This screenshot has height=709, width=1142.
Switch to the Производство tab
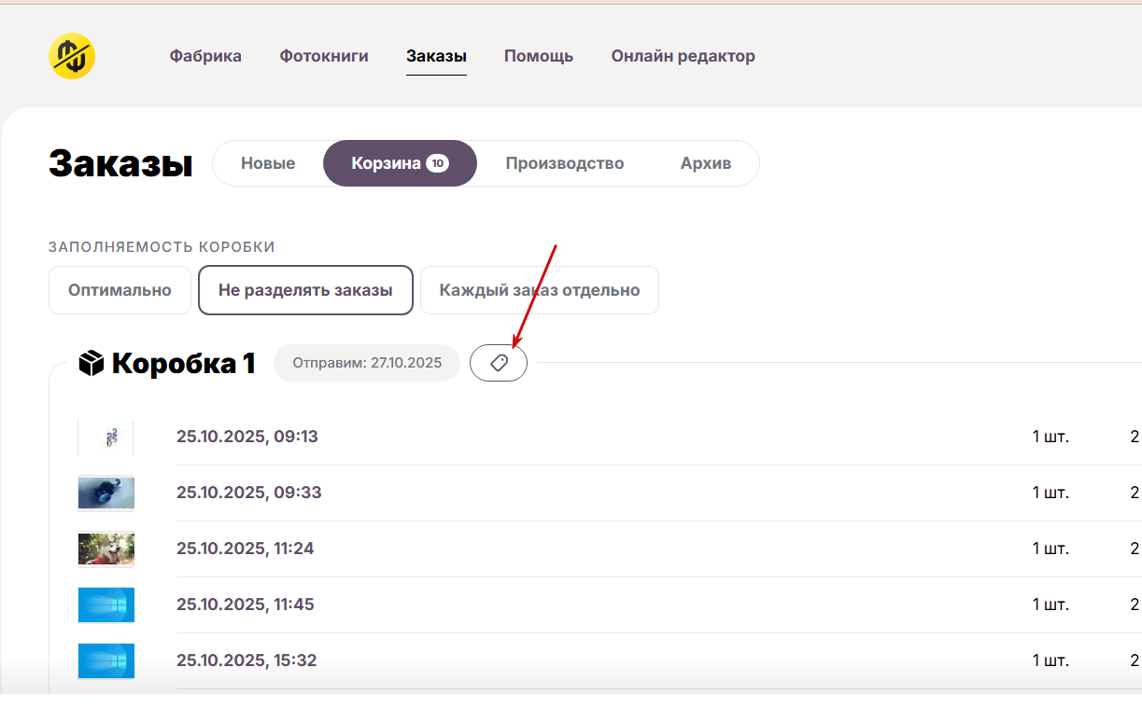[565, 163]
